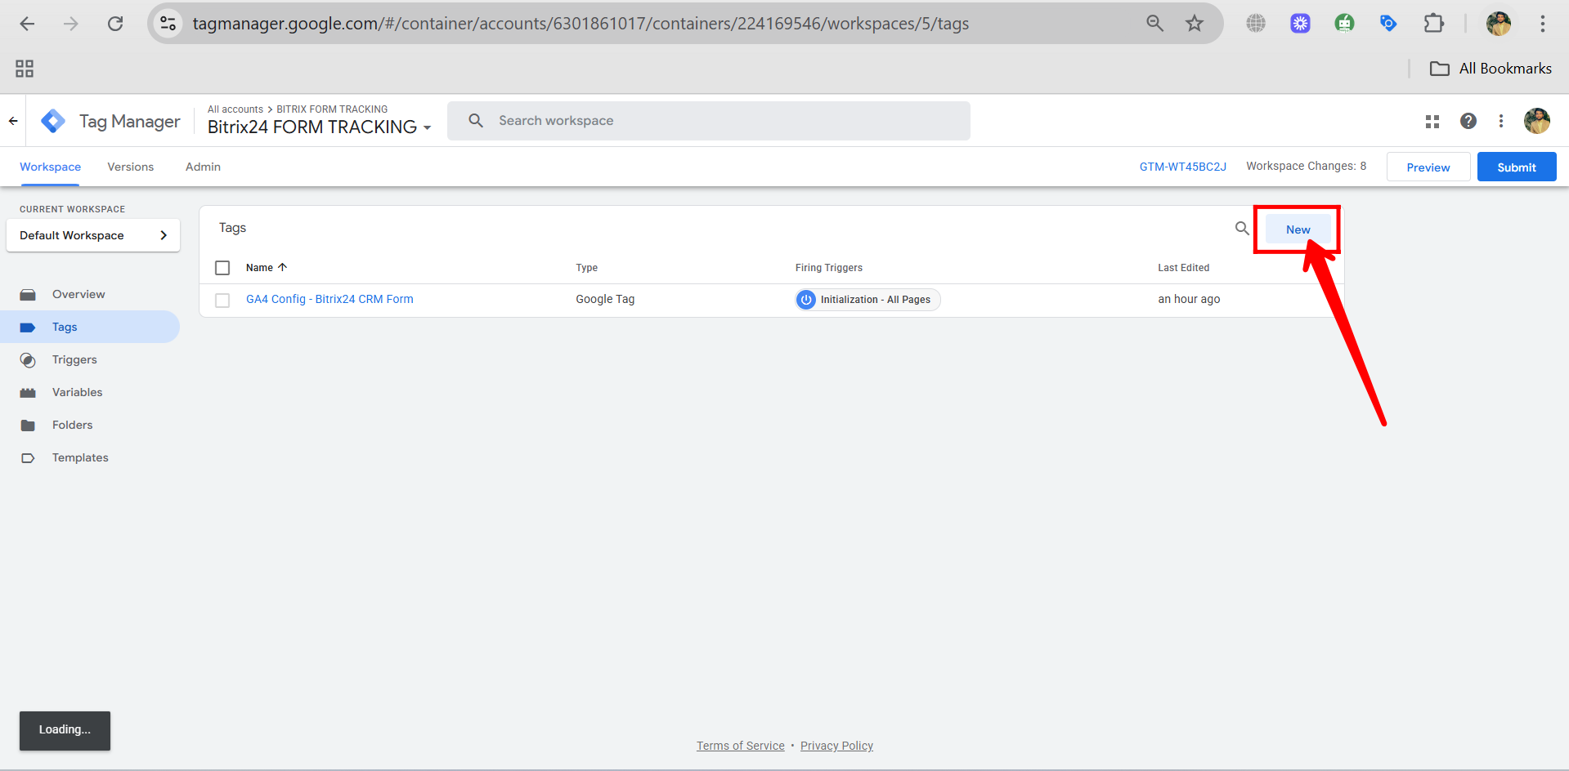Sort by Firing Triggers column header
The height and width of the screenshot is (771, 1569).
[x=829, y=268]
